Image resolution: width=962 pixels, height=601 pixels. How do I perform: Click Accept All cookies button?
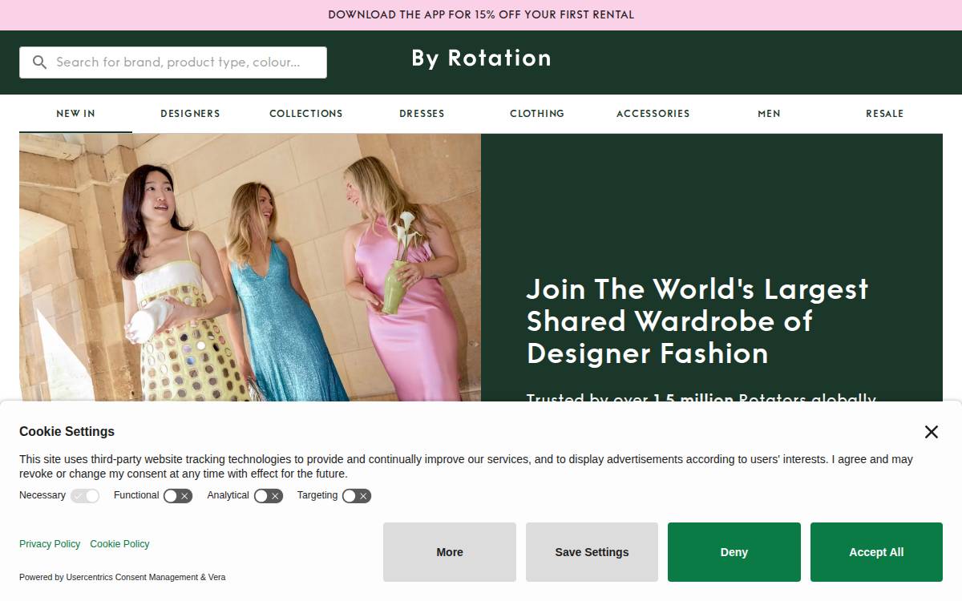coord(876,552)
